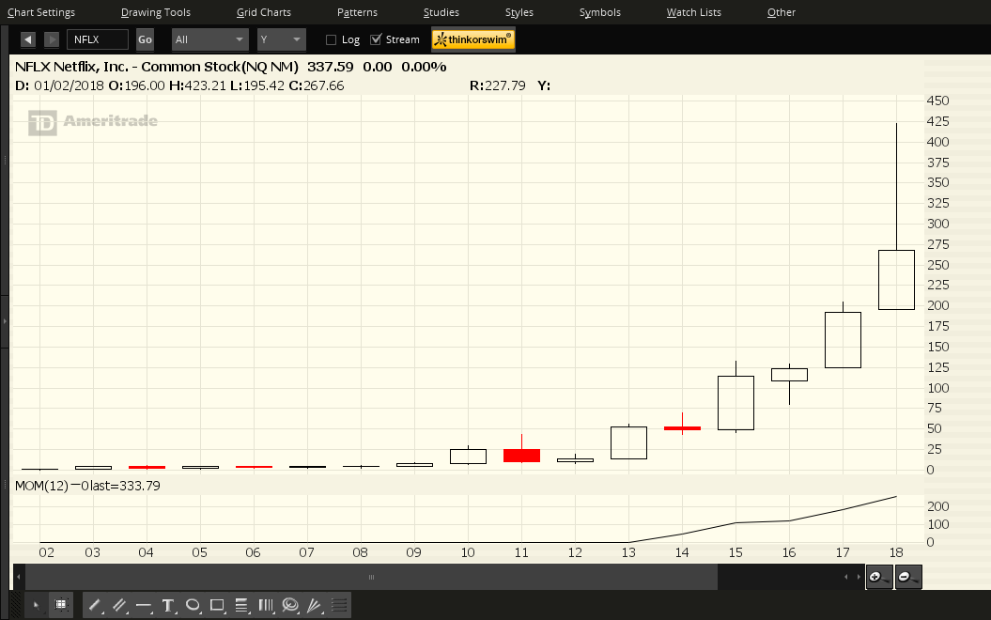991x620 pixels.
Task: Open the Studies menu
Action: tap(441, 12)
